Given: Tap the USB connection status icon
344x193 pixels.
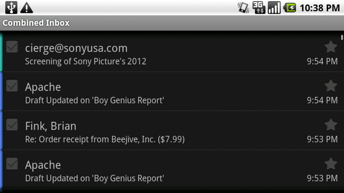Looking at the screenshot, I should (11, 8).
